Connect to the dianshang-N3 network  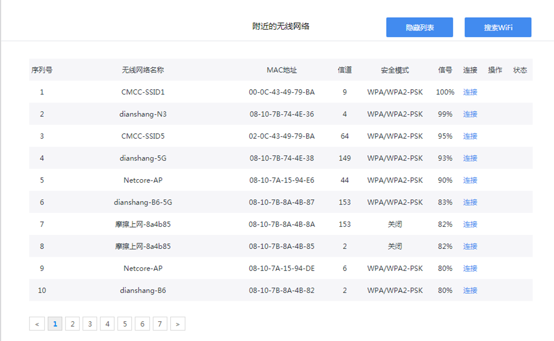click(469, 114)
